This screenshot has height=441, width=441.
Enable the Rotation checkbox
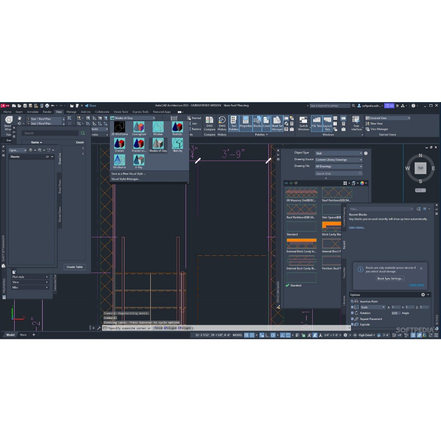coord(352,313)
